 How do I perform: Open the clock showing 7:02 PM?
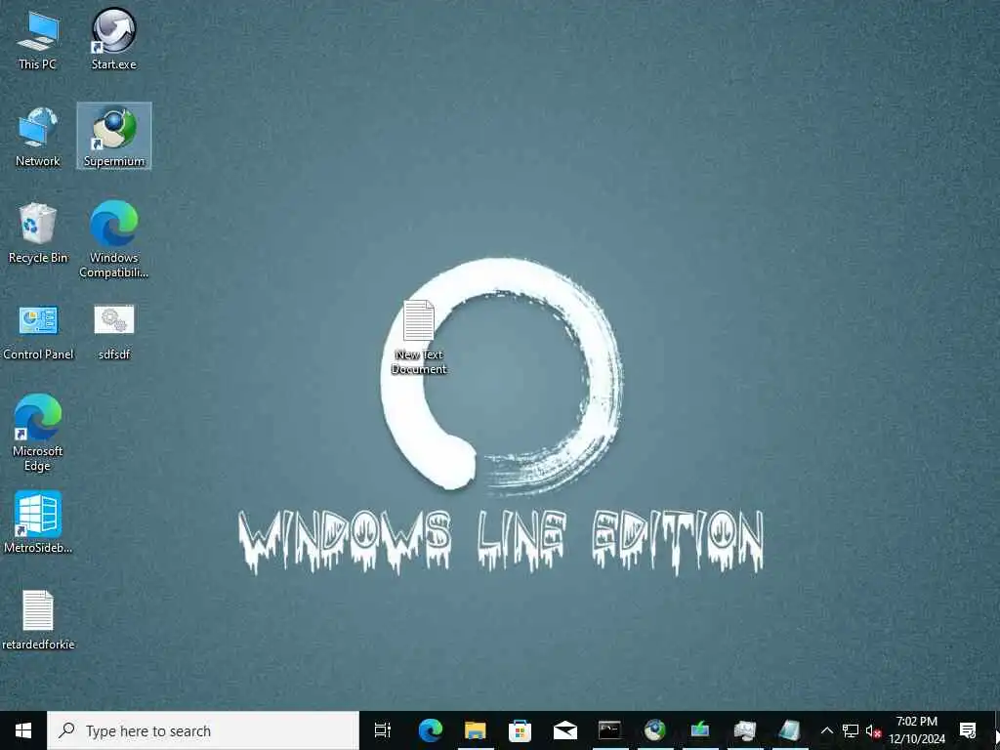(x=916, y=730)
